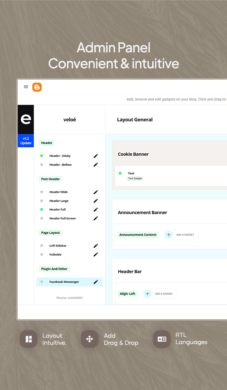Toggle the Text gadget status dot
This screenshot has width=227, height=390.
click(x=120, y=173)
